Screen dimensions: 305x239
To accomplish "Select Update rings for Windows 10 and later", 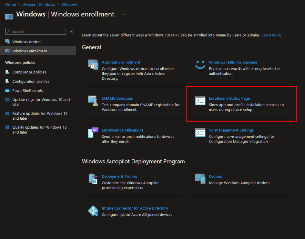I will coord(38,102).
